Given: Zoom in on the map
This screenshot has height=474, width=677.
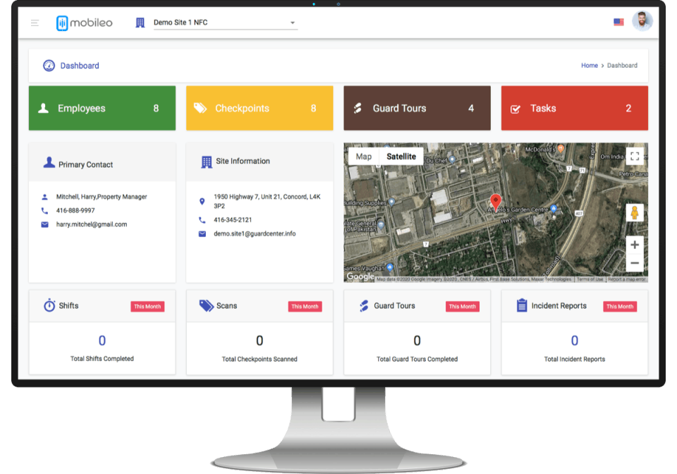Looking at the screenshot, I should (x=634, y=245).
